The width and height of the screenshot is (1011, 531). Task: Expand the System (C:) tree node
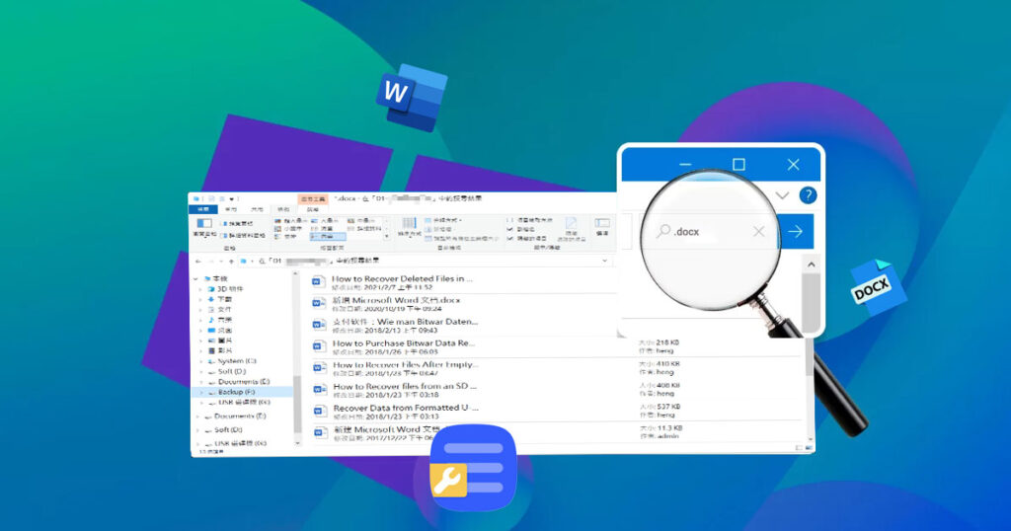point(200,361)
